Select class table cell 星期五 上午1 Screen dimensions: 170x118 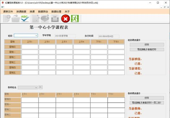click(x=30, y=73)
